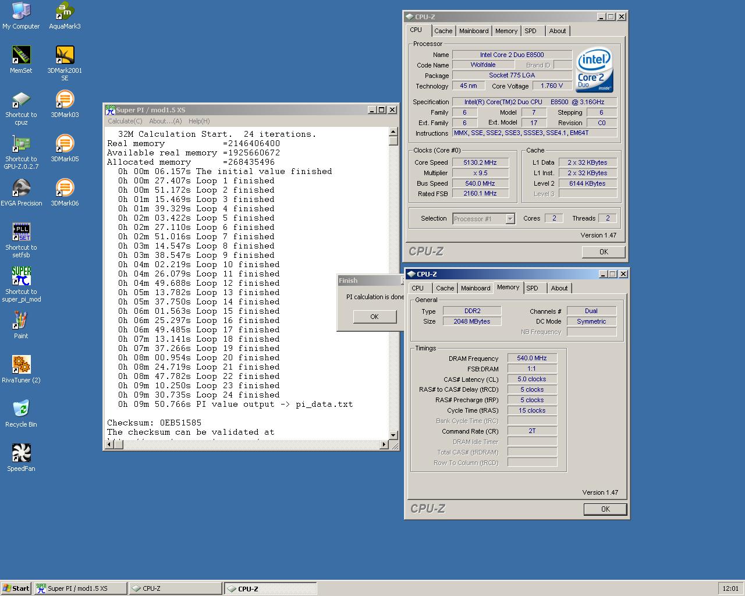Click the title bar icon of the CPU-Z window showing the CPU tab
The image size is (745, 596).
410,17
